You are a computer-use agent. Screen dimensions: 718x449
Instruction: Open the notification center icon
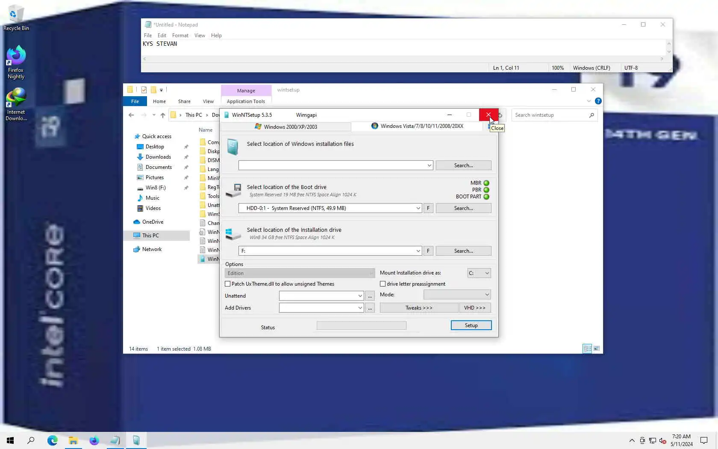(704, 440)
